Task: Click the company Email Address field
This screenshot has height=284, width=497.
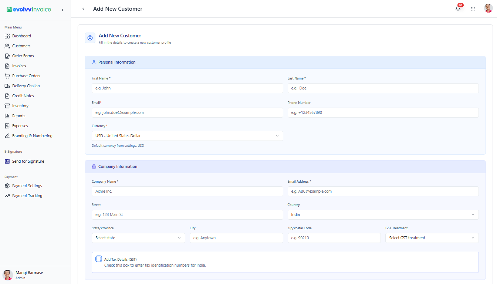Action: (x=383, y=191)
